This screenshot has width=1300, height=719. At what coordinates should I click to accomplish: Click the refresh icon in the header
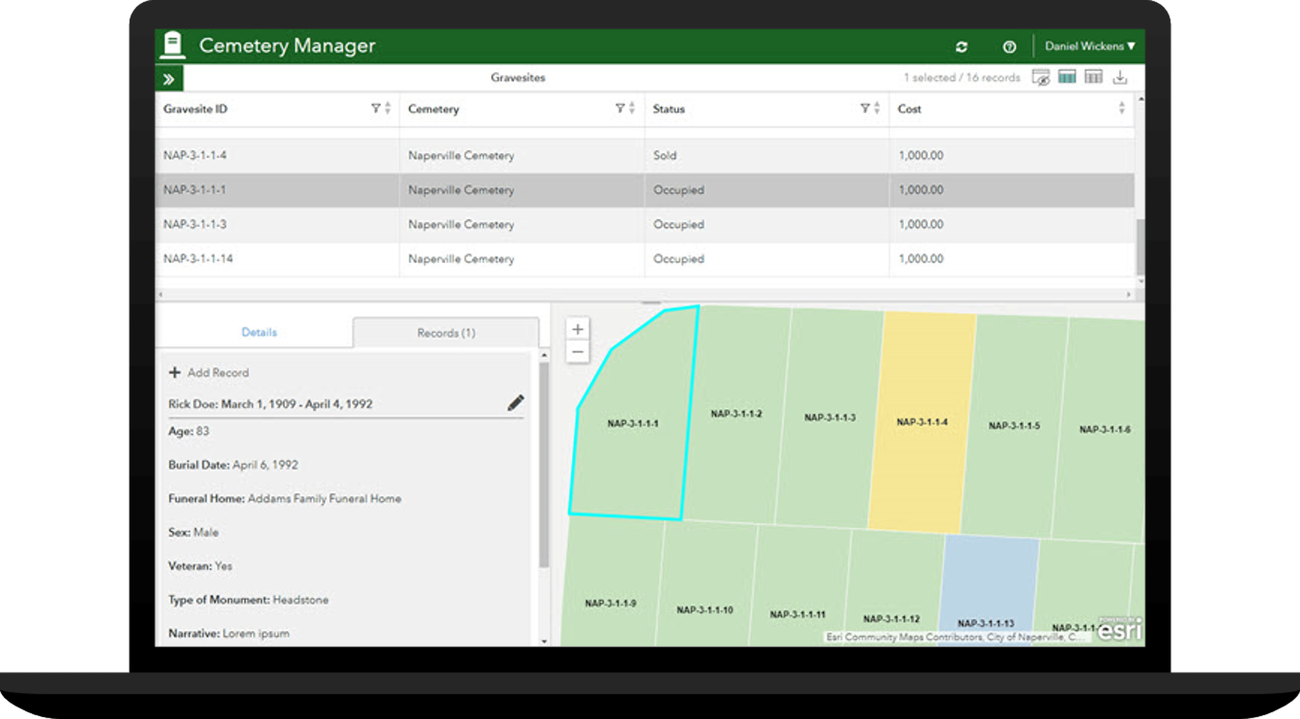961,47
